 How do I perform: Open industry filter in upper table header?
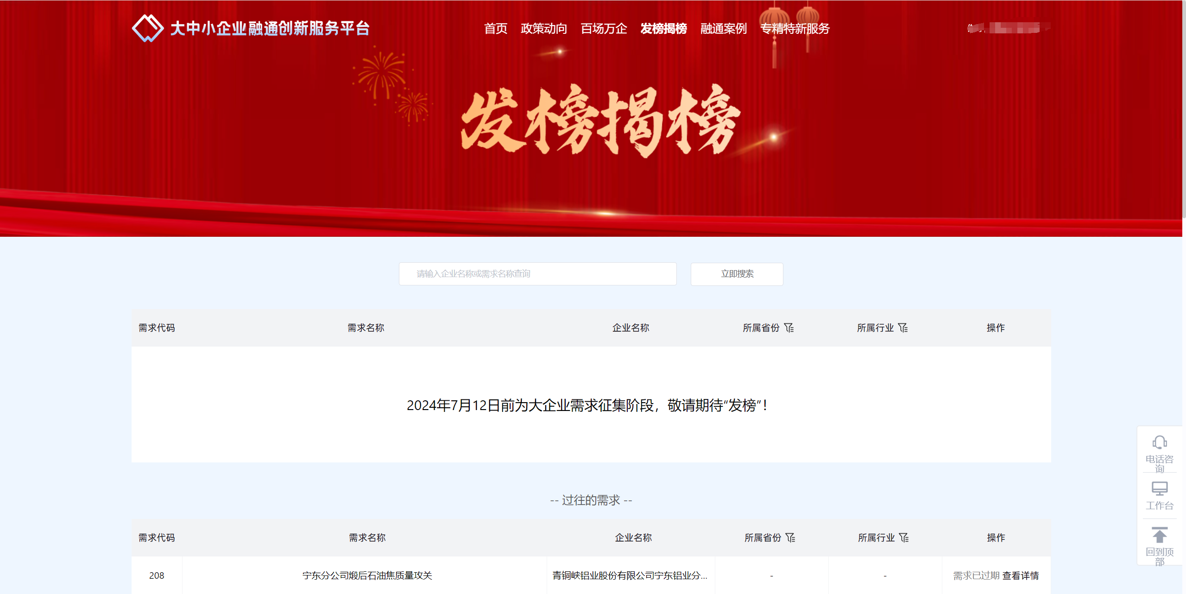point(903,328)
